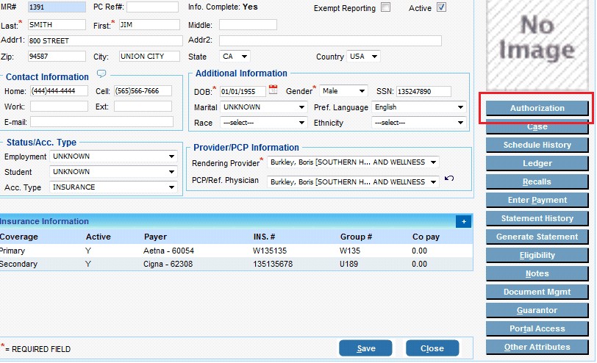
Task: Click the Save button
Action: (x=365, y=348)
